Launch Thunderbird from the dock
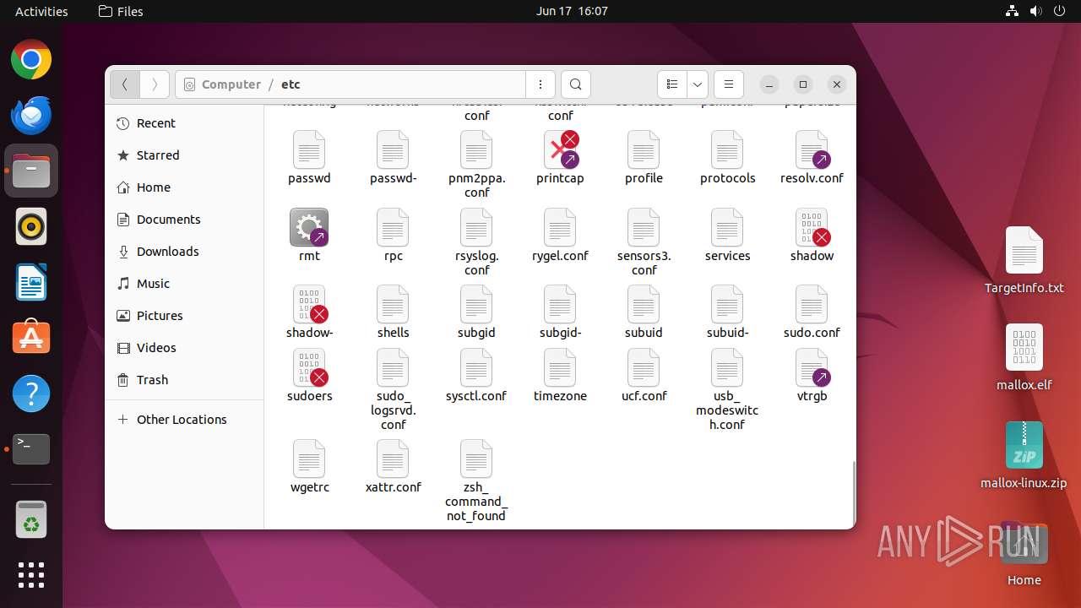1081x608 pixels. click(x=31, y=115)
